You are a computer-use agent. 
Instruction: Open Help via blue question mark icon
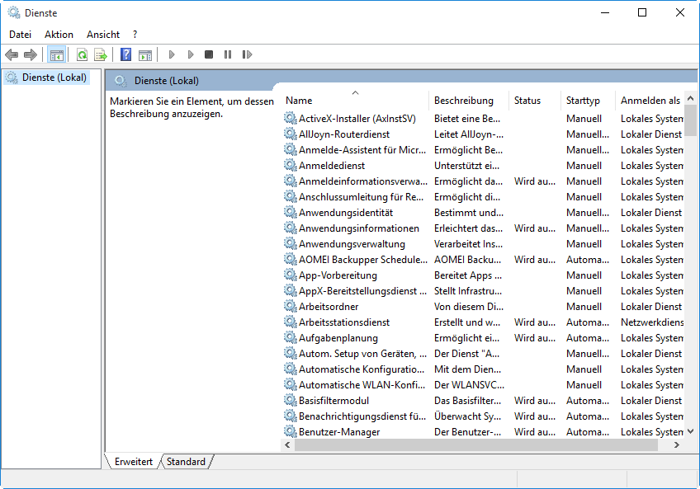point(125,54)
